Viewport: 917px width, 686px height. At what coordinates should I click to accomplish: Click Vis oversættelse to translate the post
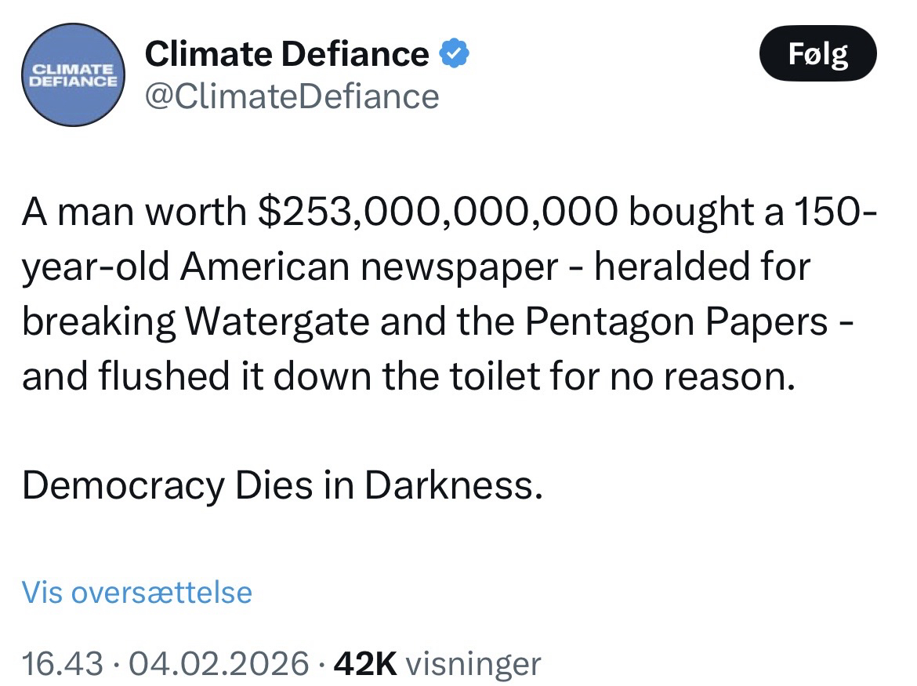(137, 592)
